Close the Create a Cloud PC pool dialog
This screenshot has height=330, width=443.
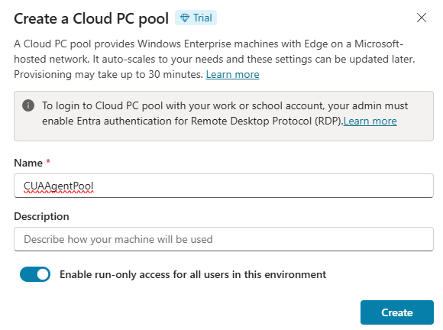click(422, 18)
